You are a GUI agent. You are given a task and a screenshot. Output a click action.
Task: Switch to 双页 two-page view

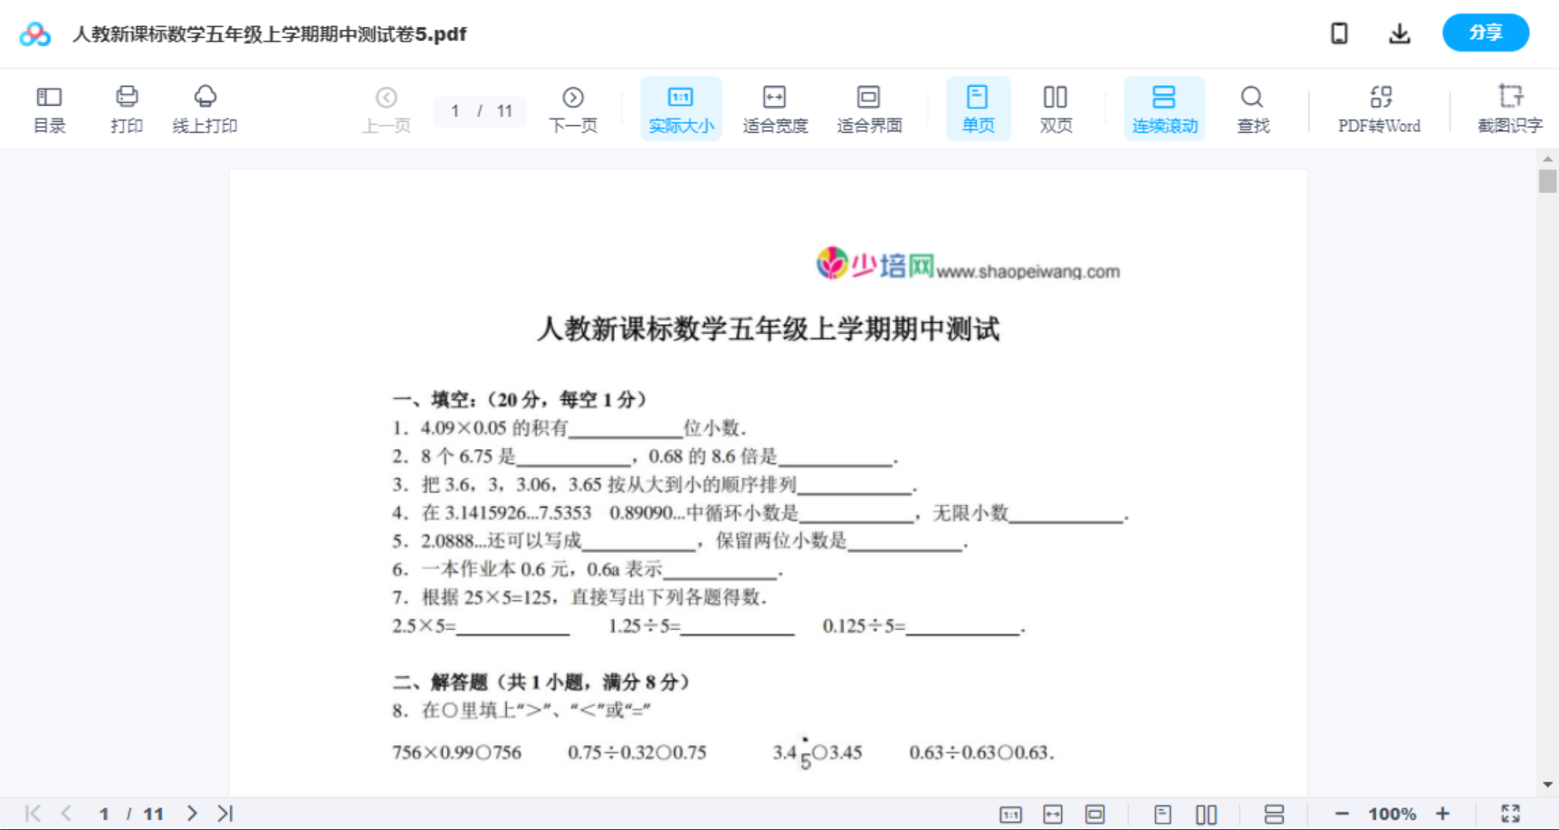pos(1056,109)
